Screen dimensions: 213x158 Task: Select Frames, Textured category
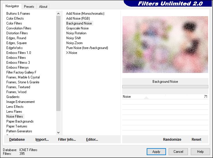click(x=18, y=87)
